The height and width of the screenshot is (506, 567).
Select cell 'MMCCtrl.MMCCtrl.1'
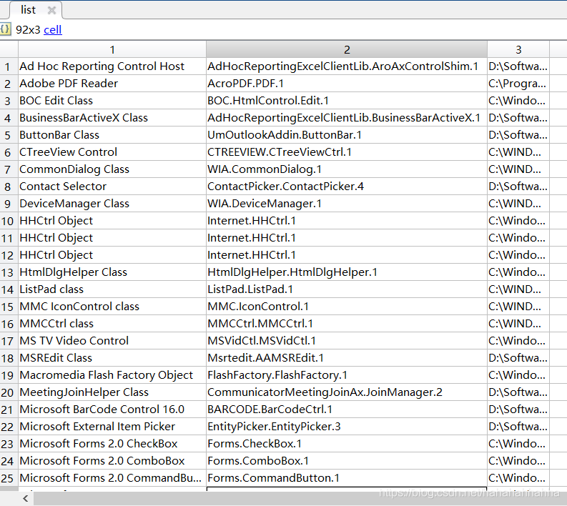tap(347, 324)
